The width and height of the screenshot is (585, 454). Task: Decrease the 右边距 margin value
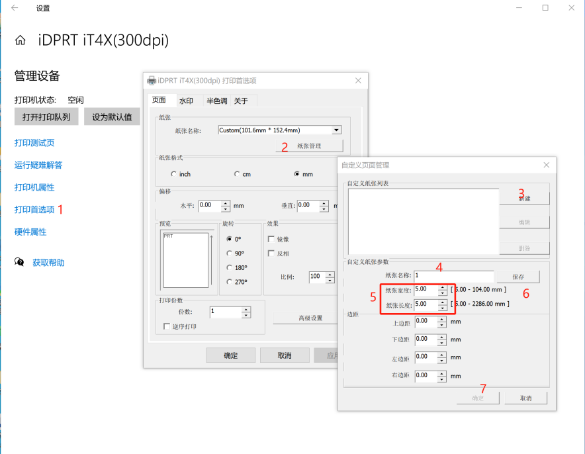point(442,379)
